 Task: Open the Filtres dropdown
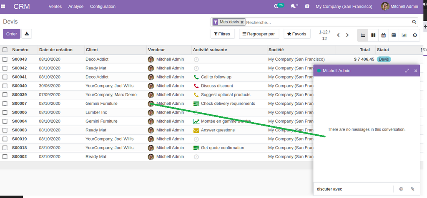[222, 34]
